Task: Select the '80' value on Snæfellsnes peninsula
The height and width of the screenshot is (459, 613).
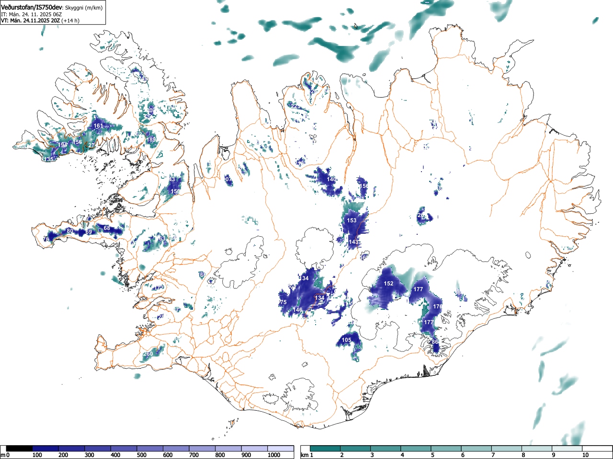Action: pyautogui.click(x=70, y=231)
